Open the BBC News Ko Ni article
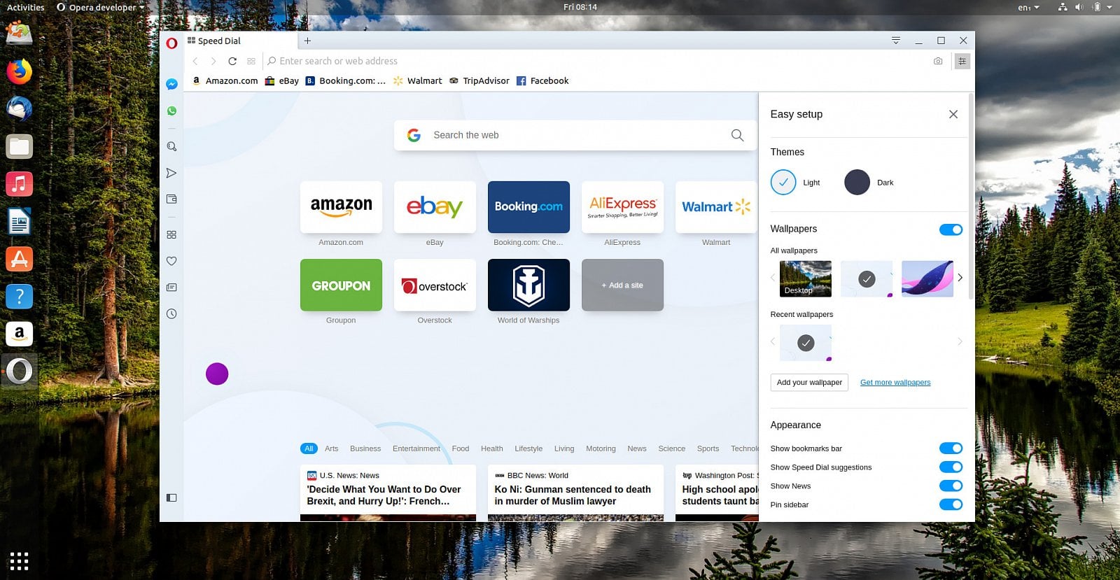Image resolution: width=1120 pixels, height=580 pixels. tap(575, 493)
